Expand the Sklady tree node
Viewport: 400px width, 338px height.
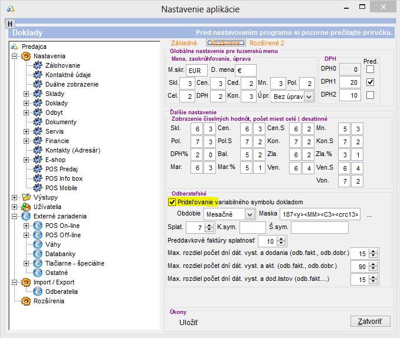coord(26,94)
